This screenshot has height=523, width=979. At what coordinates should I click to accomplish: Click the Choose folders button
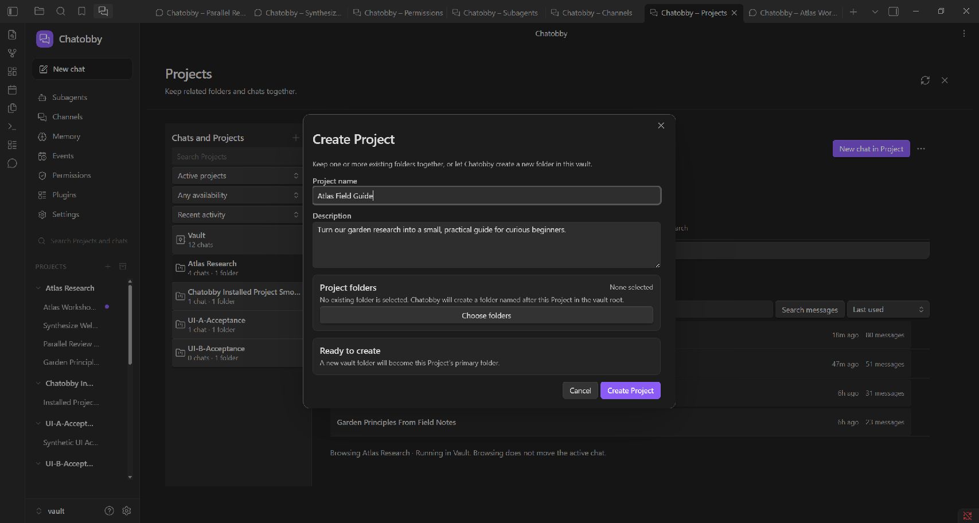click(486, 315)
